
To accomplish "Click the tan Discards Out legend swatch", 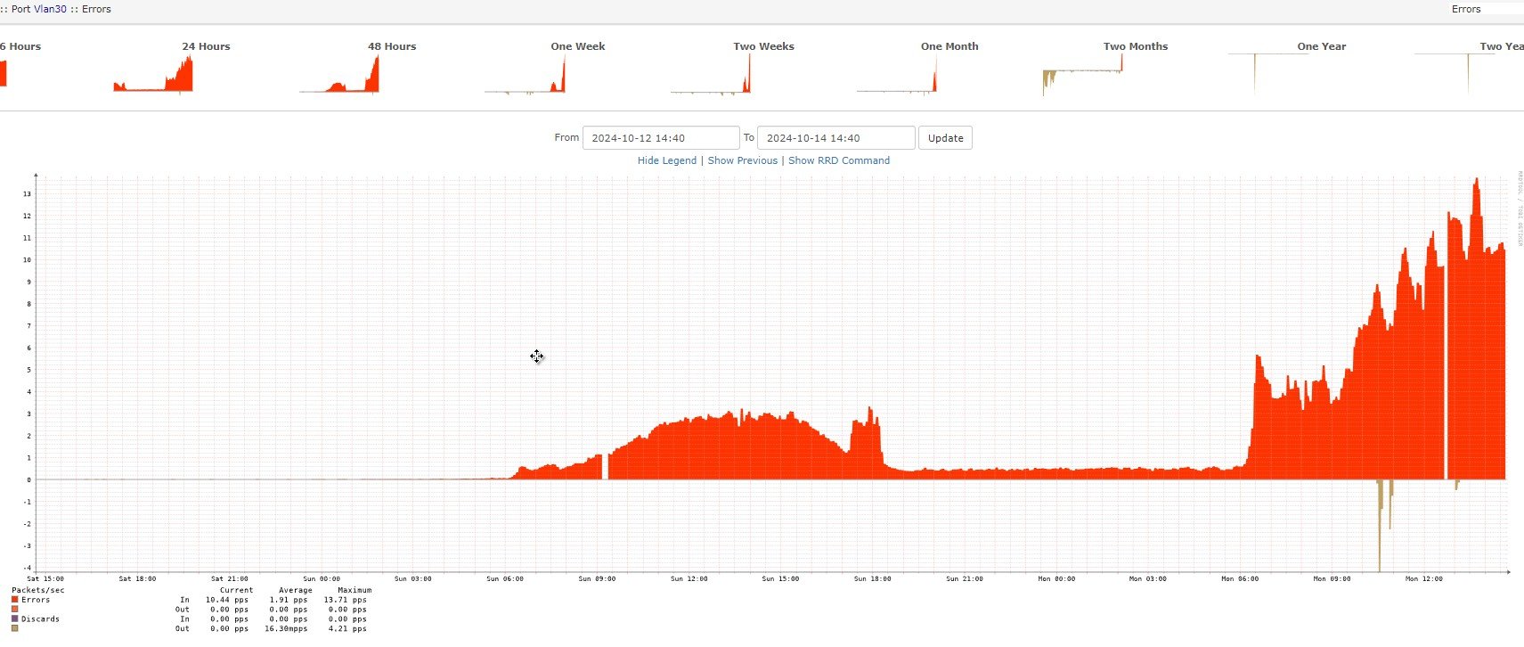I will 15,628.
